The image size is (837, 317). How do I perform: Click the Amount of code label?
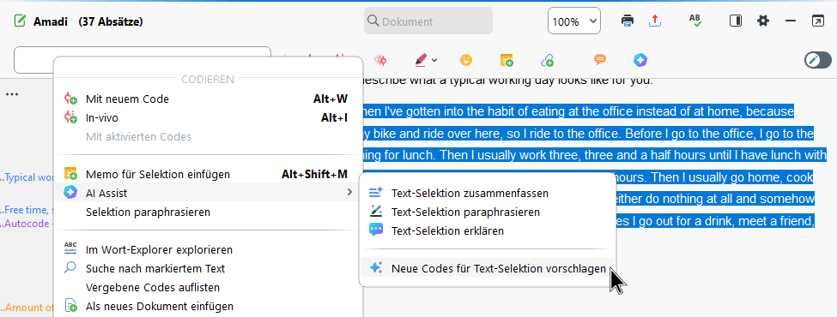coord(27,308)
